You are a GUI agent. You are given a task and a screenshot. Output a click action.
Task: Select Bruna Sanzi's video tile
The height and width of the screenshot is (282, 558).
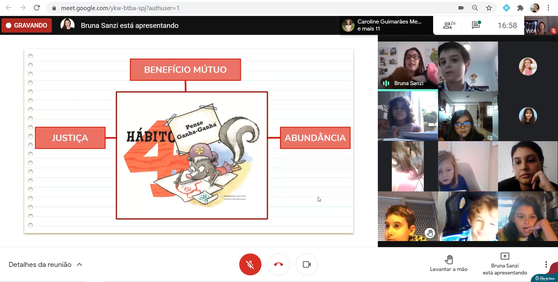[x=408, y=66]
